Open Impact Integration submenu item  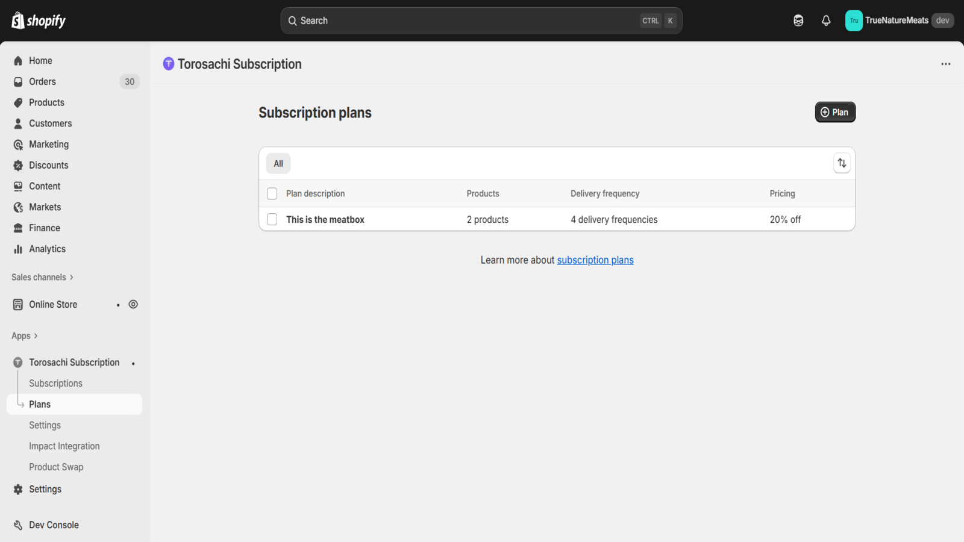pyautogui.click(x=64, y=446)
